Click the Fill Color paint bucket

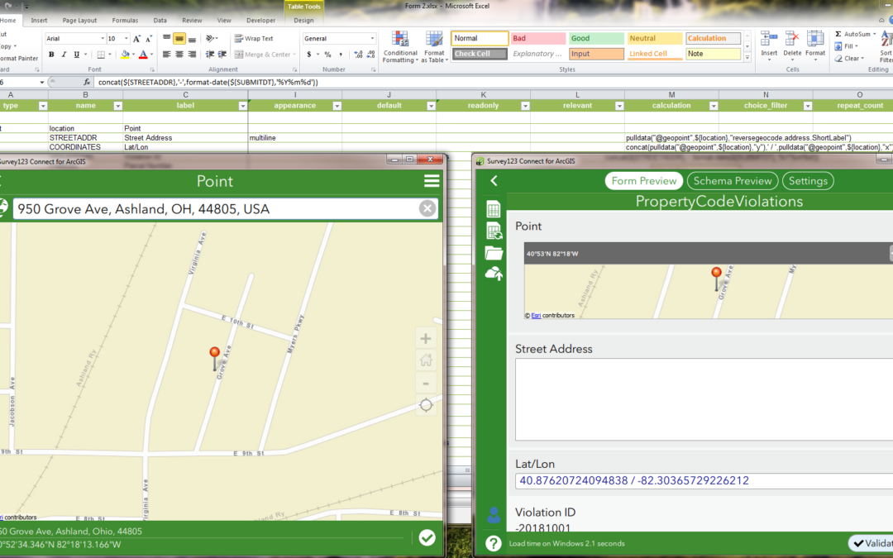tap(126, 55)
